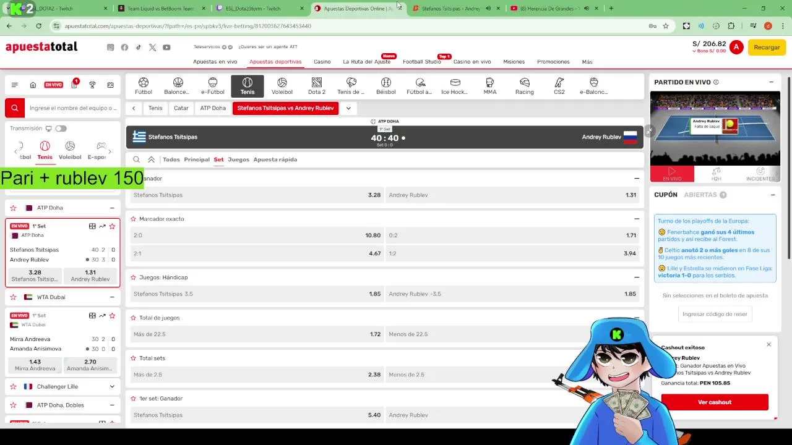The width and height of the screenshot is (792, 445).
Task: Open the sidebar hamburger menu
Action: coord(15,85)
